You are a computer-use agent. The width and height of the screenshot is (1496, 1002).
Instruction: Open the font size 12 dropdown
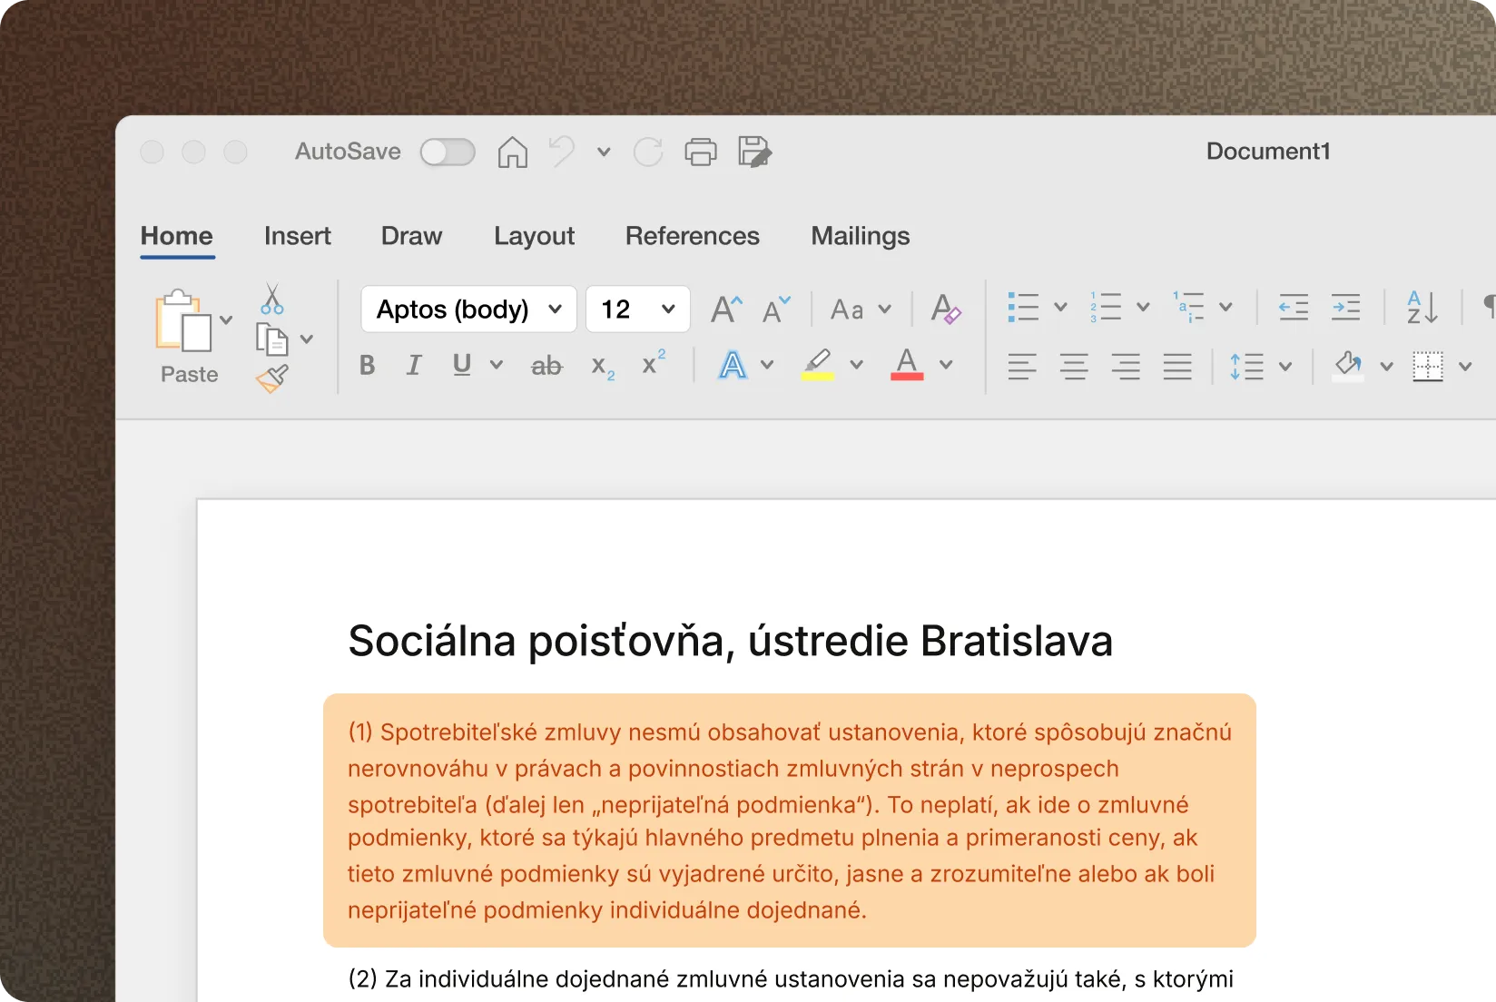(638, 309)
